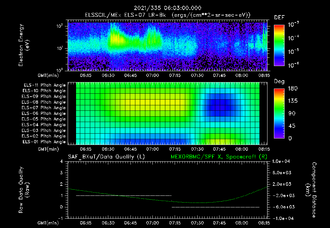This screenshot has width=330, height=228.
Task: Click GMT(min) label under electron energy spectrogram
Action: tap(48, 75)
